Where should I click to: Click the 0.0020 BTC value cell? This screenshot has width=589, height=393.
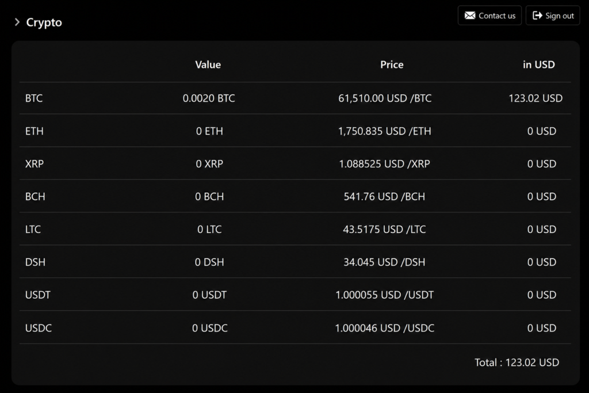tap(209, 98)
